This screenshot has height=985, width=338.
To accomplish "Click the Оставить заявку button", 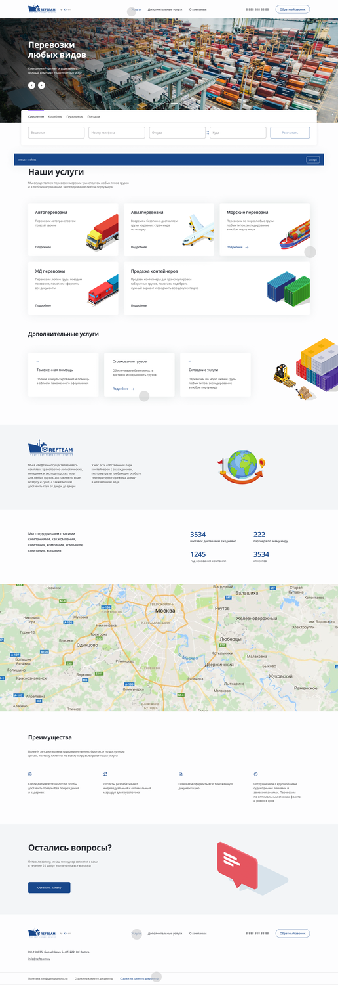I will click(x=49, y=887).
